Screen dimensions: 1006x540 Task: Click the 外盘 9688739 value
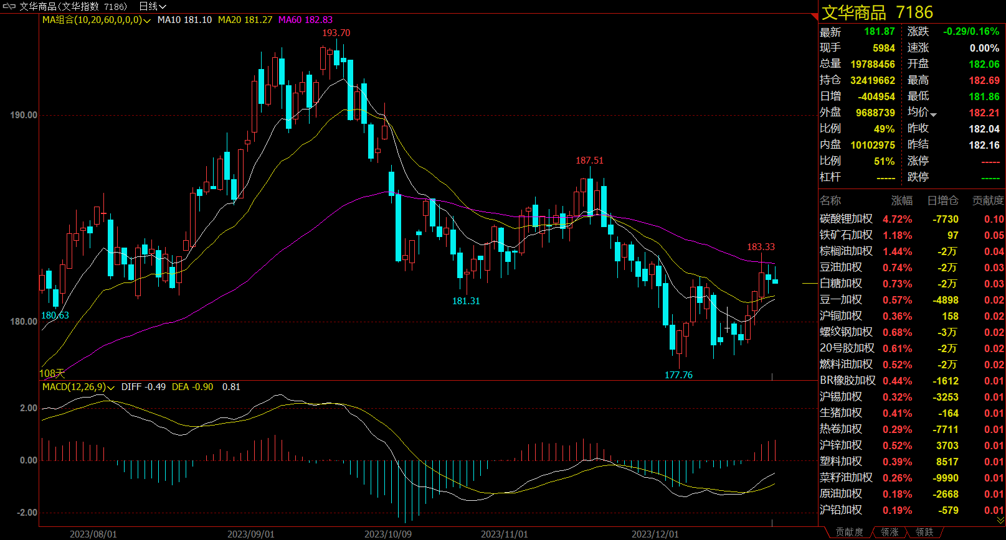[875, 113]
